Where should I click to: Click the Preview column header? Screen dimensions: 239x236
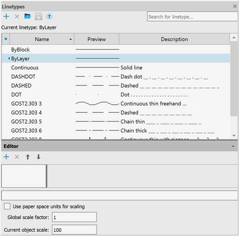pos(96,39)
